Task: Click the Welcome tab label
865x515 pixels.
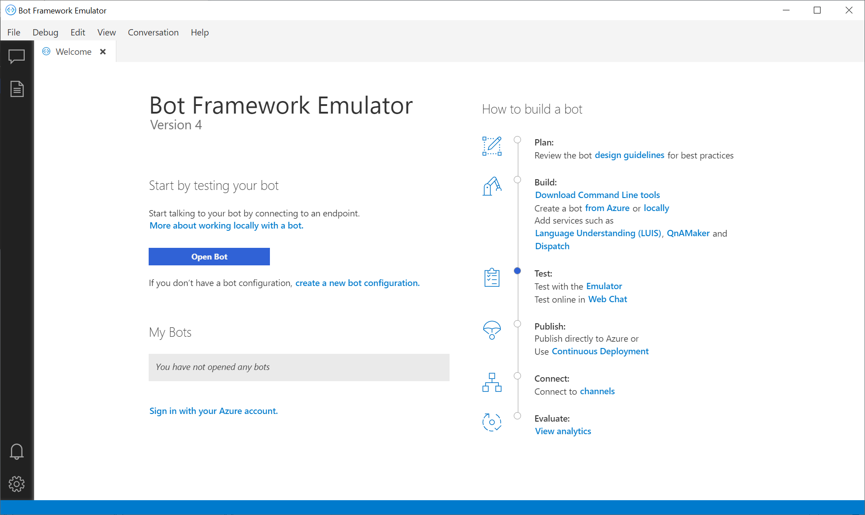Action: [x=73, y=52]
